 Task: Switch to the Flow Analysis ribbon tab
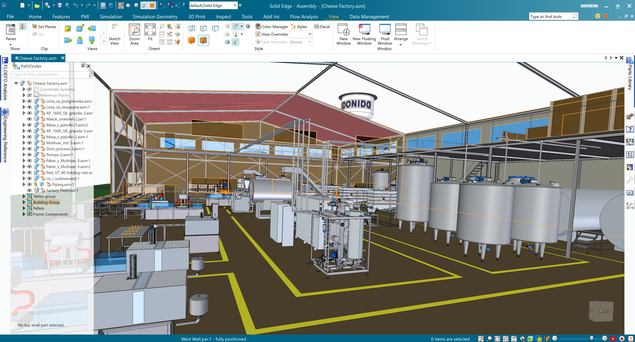point(304,16)
